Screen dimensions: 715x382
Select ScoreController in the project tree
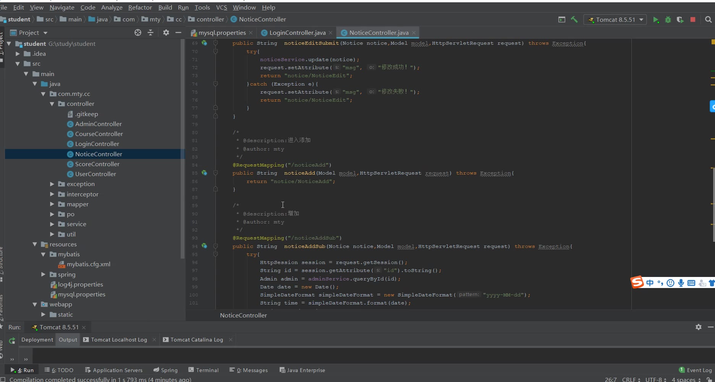coord(97,164)
